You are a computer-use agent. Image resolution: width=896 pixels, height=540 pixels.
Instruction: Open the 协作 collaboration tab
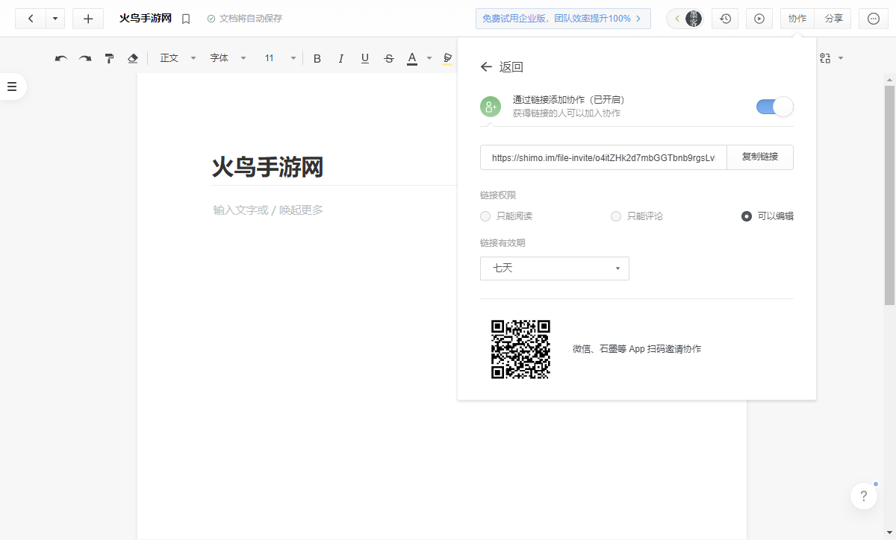click(797, 19)
